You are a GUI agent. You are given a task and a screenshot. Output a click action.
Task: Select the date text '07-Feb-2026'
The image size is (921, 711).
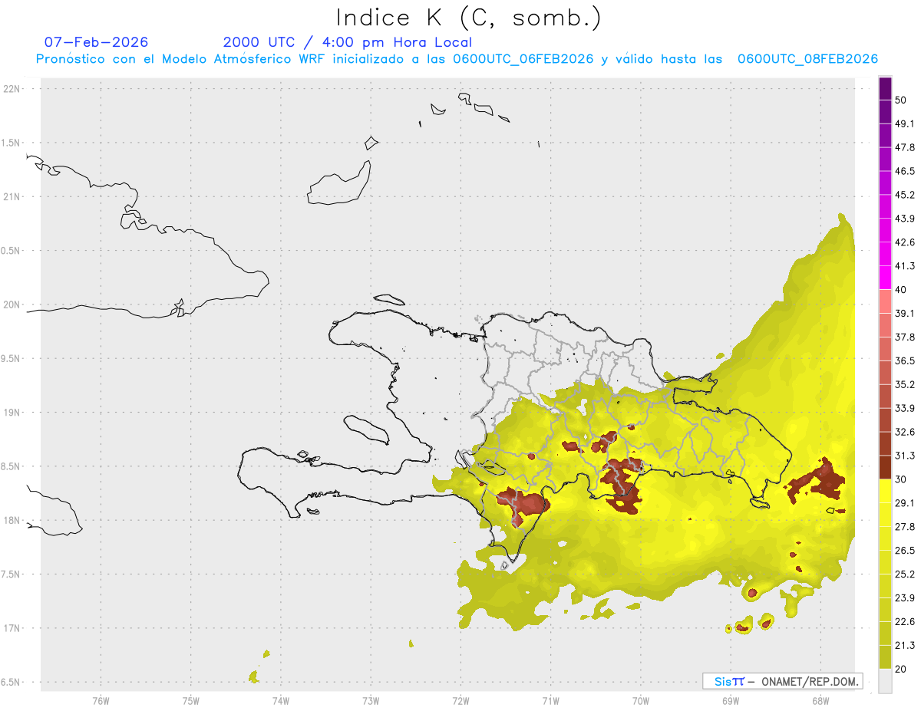97,42
